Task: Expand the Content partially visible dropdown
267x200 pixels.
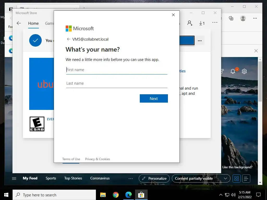Action: [201, 178]
